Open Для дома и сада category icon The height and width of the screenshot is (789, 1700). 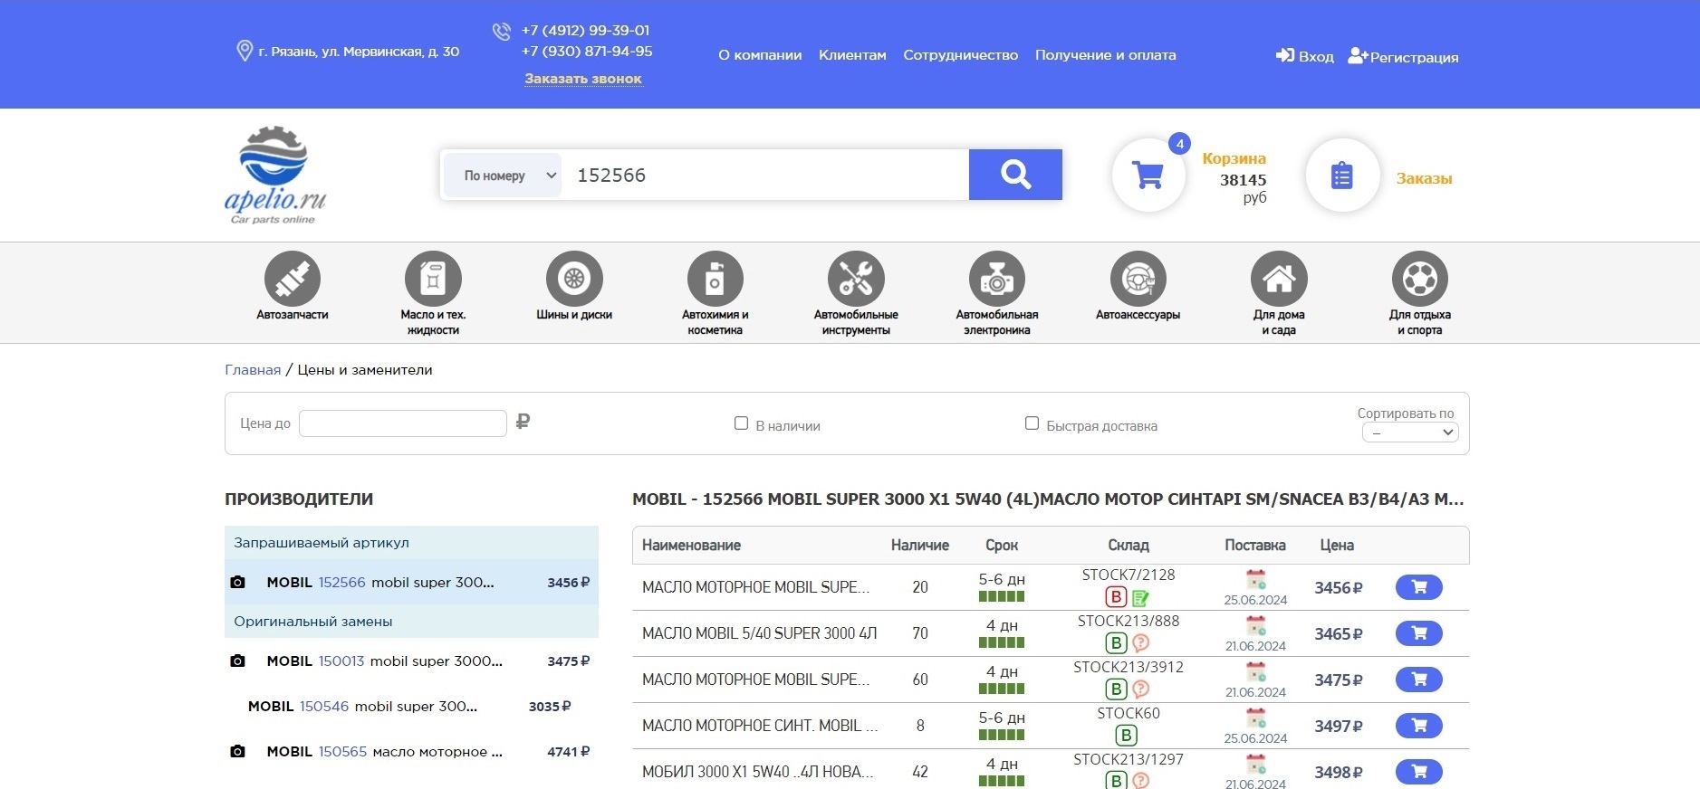click(1279, 279)
